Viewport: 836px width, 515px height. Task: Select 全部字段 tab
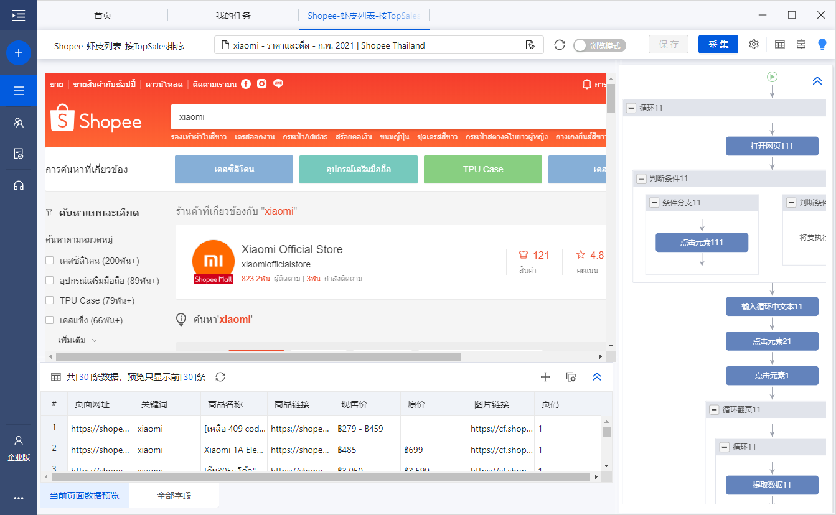click(174, 496)
